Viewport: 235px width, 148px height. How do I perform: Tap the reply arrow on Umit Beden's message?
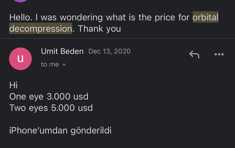pos(194,54)
